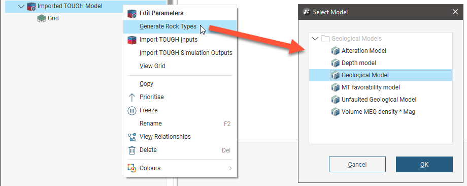Click the Alteration Model block icon
The image size is (467, 186).
coord(336,51)
